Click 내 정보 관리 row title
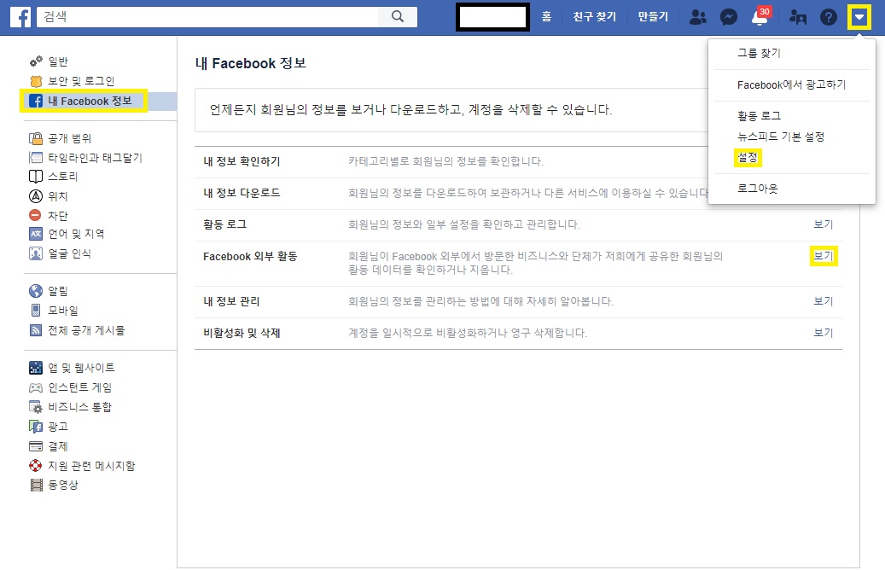This screenshot has height=570, width=885. (x=231, y=301)
